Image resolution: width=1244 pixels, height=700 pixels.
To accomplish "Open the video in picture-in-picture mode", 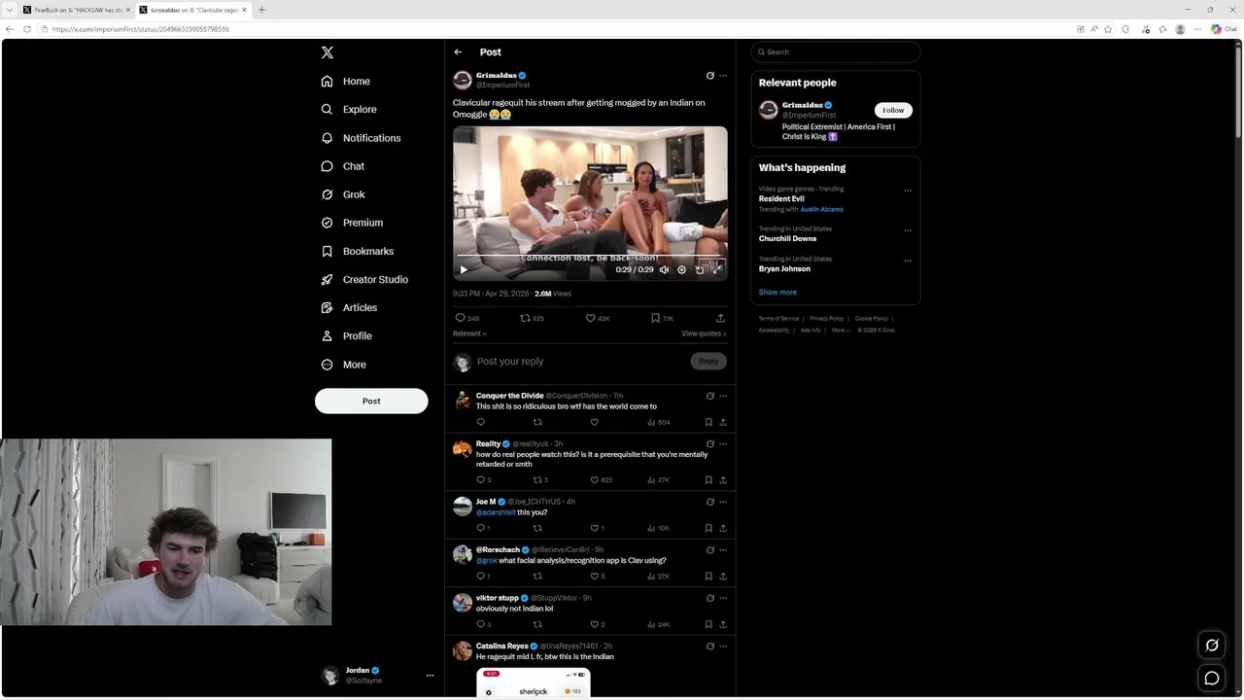I will [699, 269].
